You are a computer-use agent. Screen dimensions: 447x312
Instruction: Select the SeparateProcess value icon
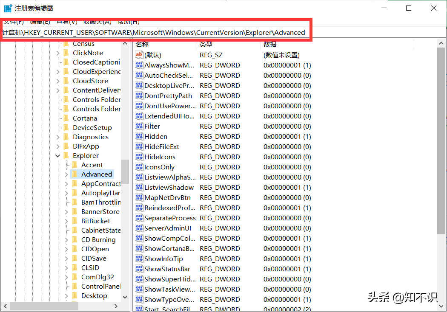[139, 218]
